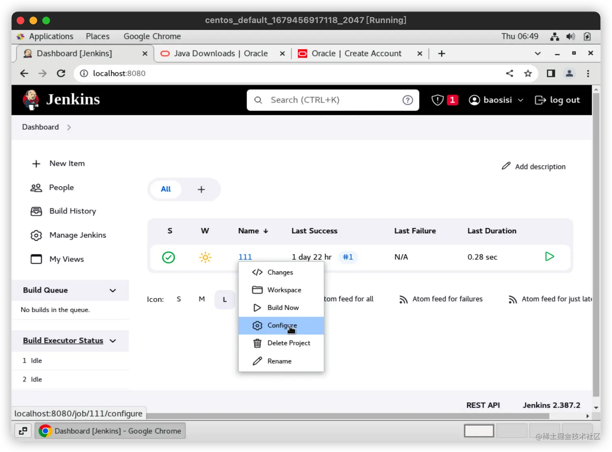Click the volume speaker icon in the top bar

click(x=571, y=36)
